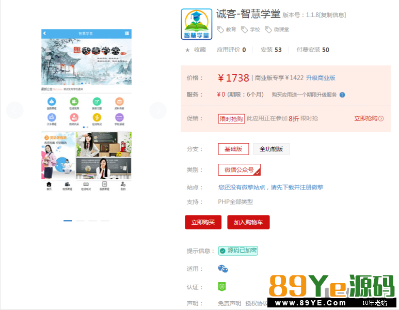Click the blue 面授课程 circle icon in the preview

click(52, 101)
